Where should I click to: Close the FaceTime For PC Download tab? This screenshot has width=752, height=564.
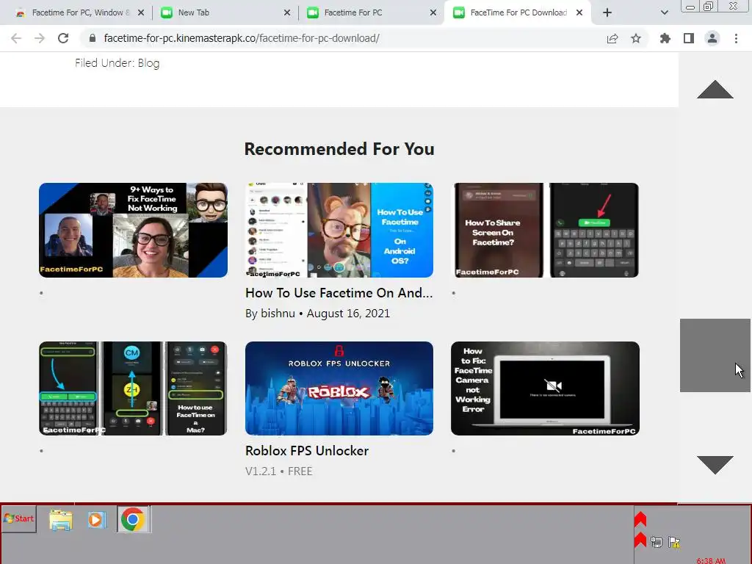pos(579,13)
